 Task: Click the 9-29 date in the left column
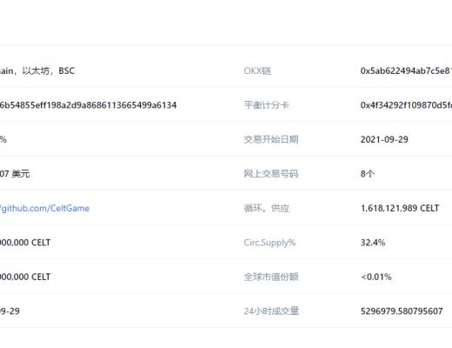coord(10,311)
